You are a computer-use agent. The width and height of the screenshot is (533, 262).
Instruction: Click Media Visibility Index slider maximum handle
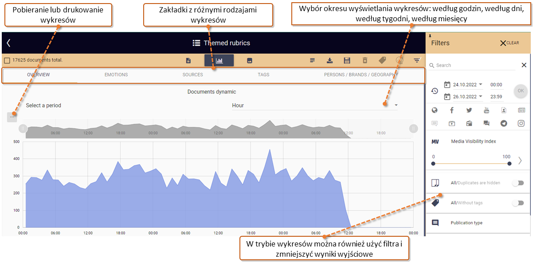click(x=509, y=164)
